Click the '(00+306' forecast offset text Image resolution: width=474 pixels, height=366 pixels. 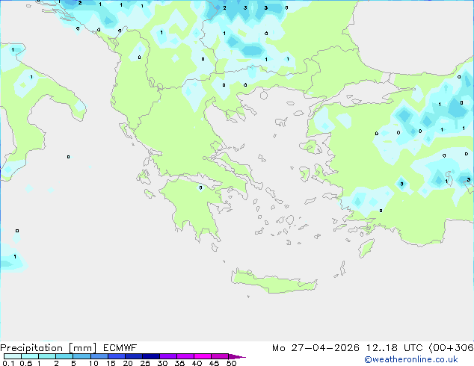(451, 348)
